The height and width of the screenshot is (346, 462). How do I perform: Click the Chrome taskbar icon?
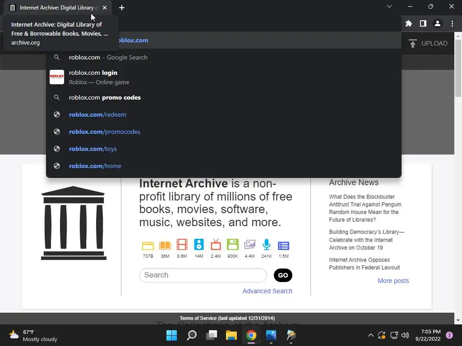251,335
